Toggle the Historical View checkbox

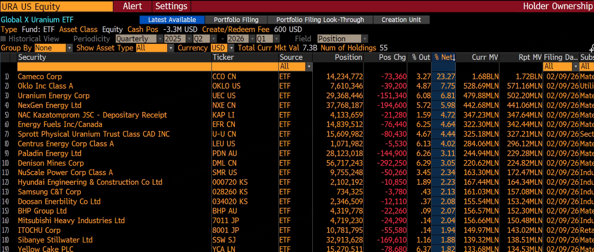(4, 39)
